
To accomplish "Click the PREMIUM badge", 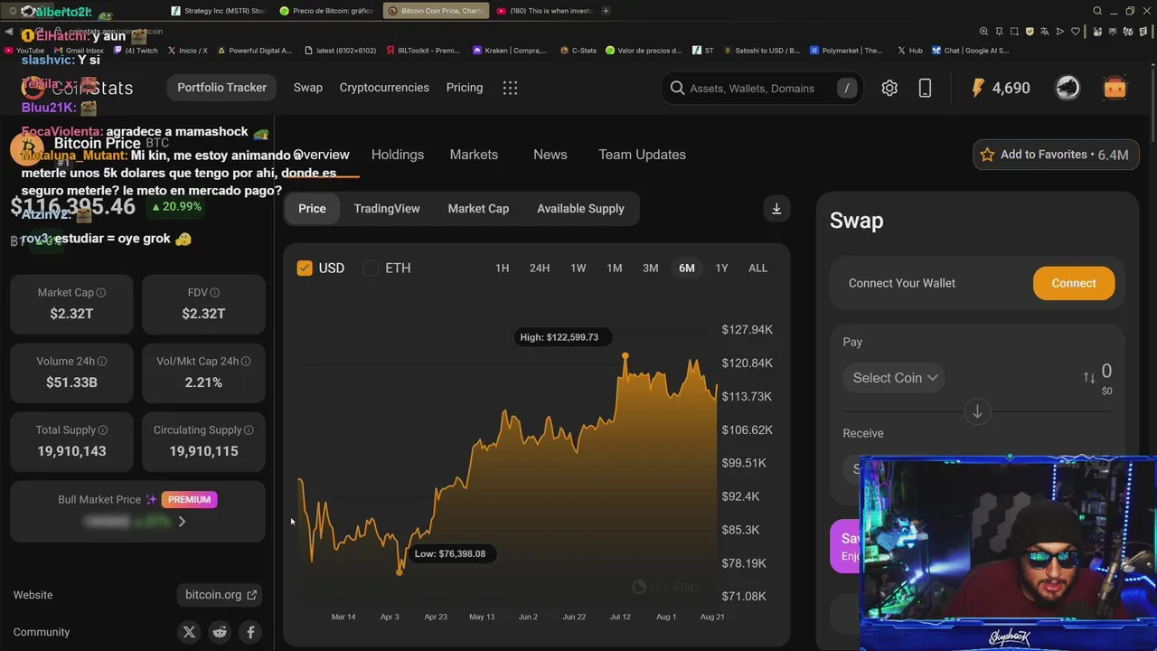I will click(189, 499).
